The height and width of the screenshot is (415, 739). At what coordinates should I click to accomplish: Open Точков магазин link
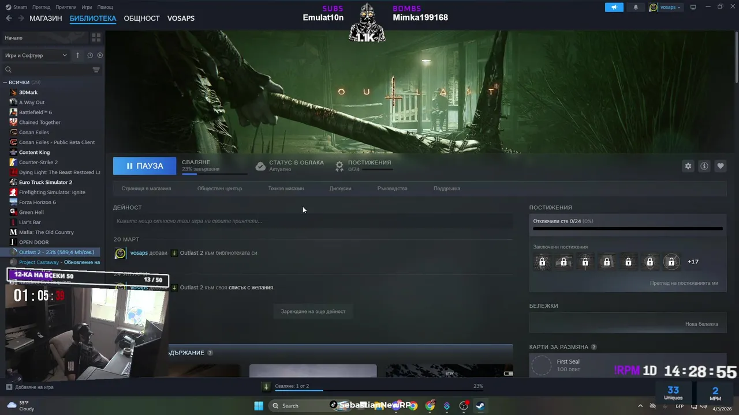point(286,188)
